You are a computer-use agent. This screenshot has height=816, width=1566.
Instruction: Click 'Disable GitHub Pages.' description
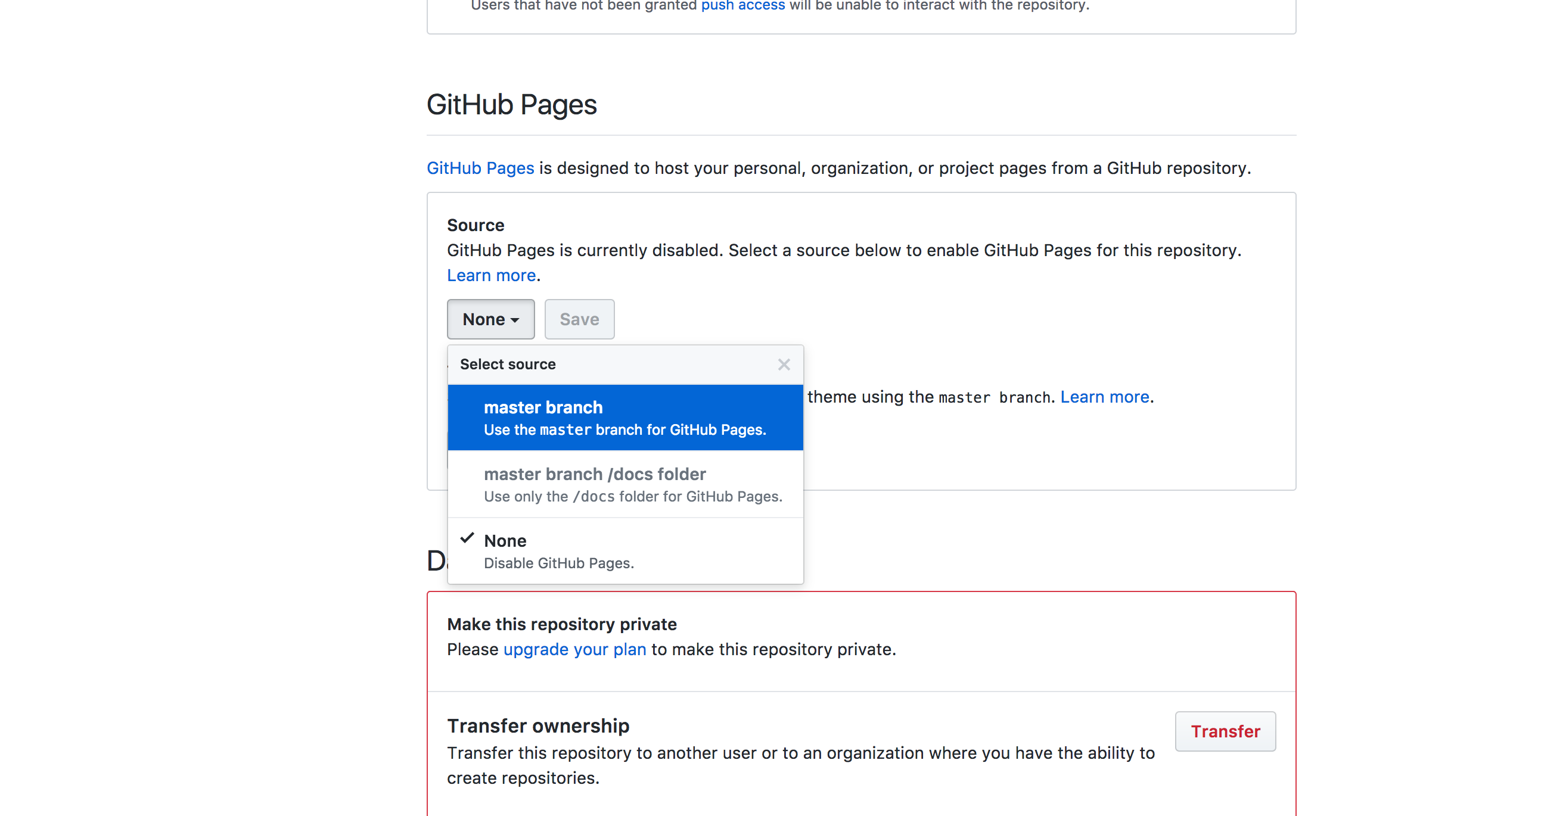coord(559,564)
